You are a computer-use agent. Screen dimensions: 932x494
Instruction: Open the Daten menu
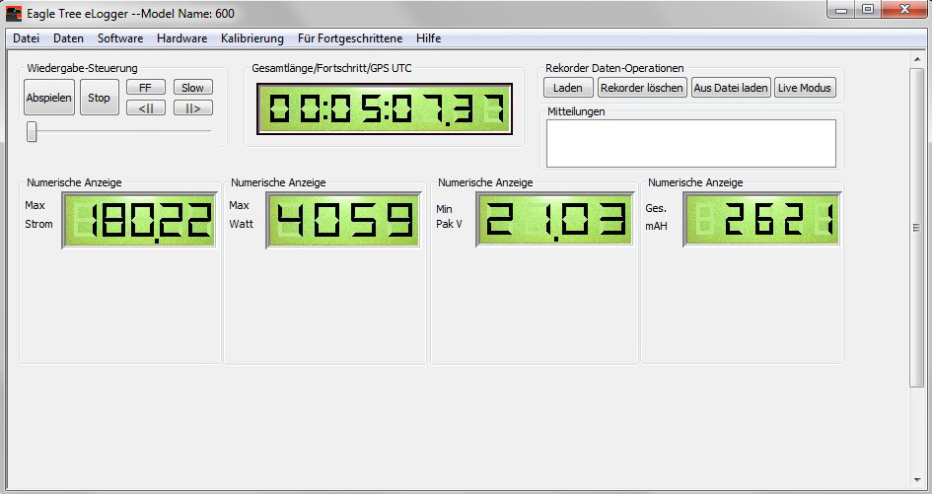(68, 38)
